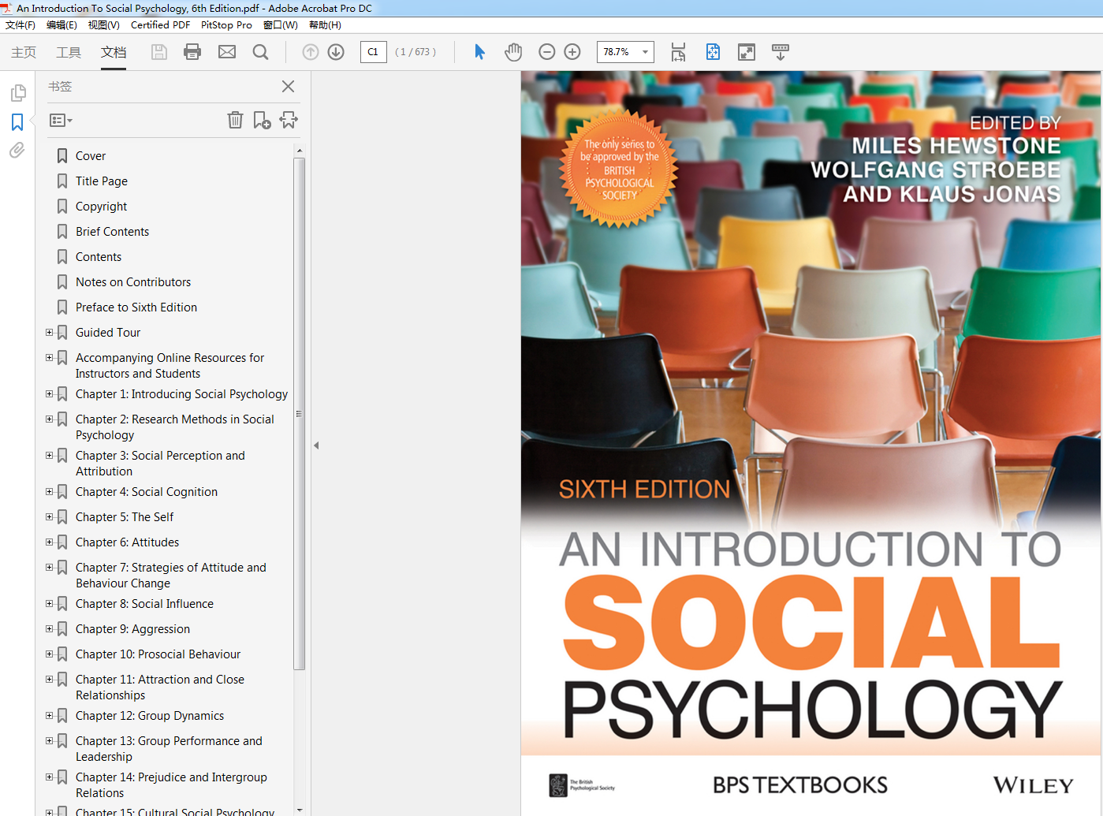Close the bookmarks panel
Screen dimensions: 1103x816
[x=288, y=87]
